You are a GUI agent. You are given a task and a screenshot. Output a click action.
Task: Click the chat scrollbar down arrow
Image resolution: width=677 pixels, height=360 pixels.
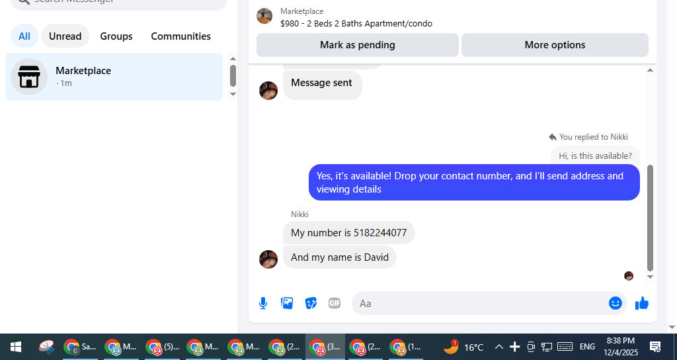point(651,277)
